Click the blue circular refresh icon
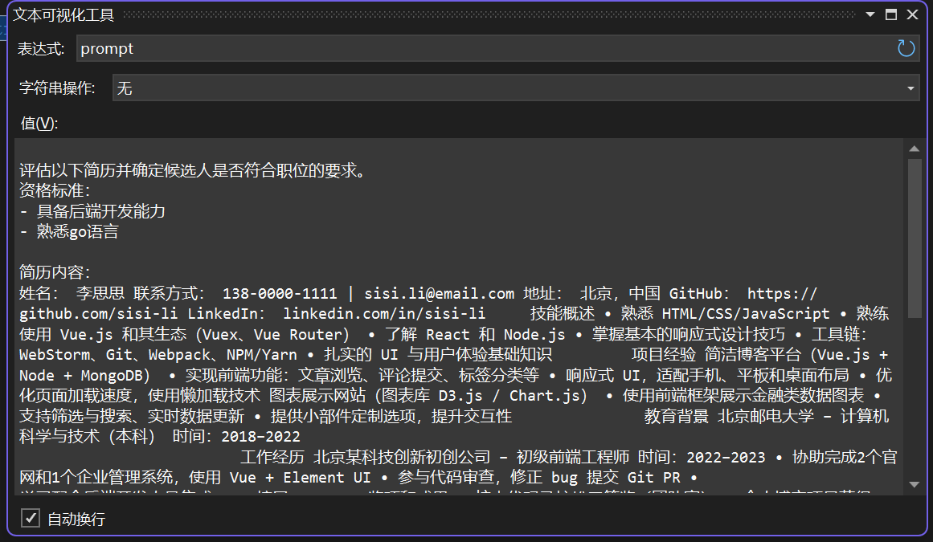 tap(906, 48)
